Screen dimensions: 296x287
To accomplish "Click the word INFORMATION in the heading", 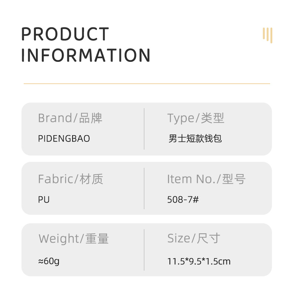I will [x=86, y=55].
